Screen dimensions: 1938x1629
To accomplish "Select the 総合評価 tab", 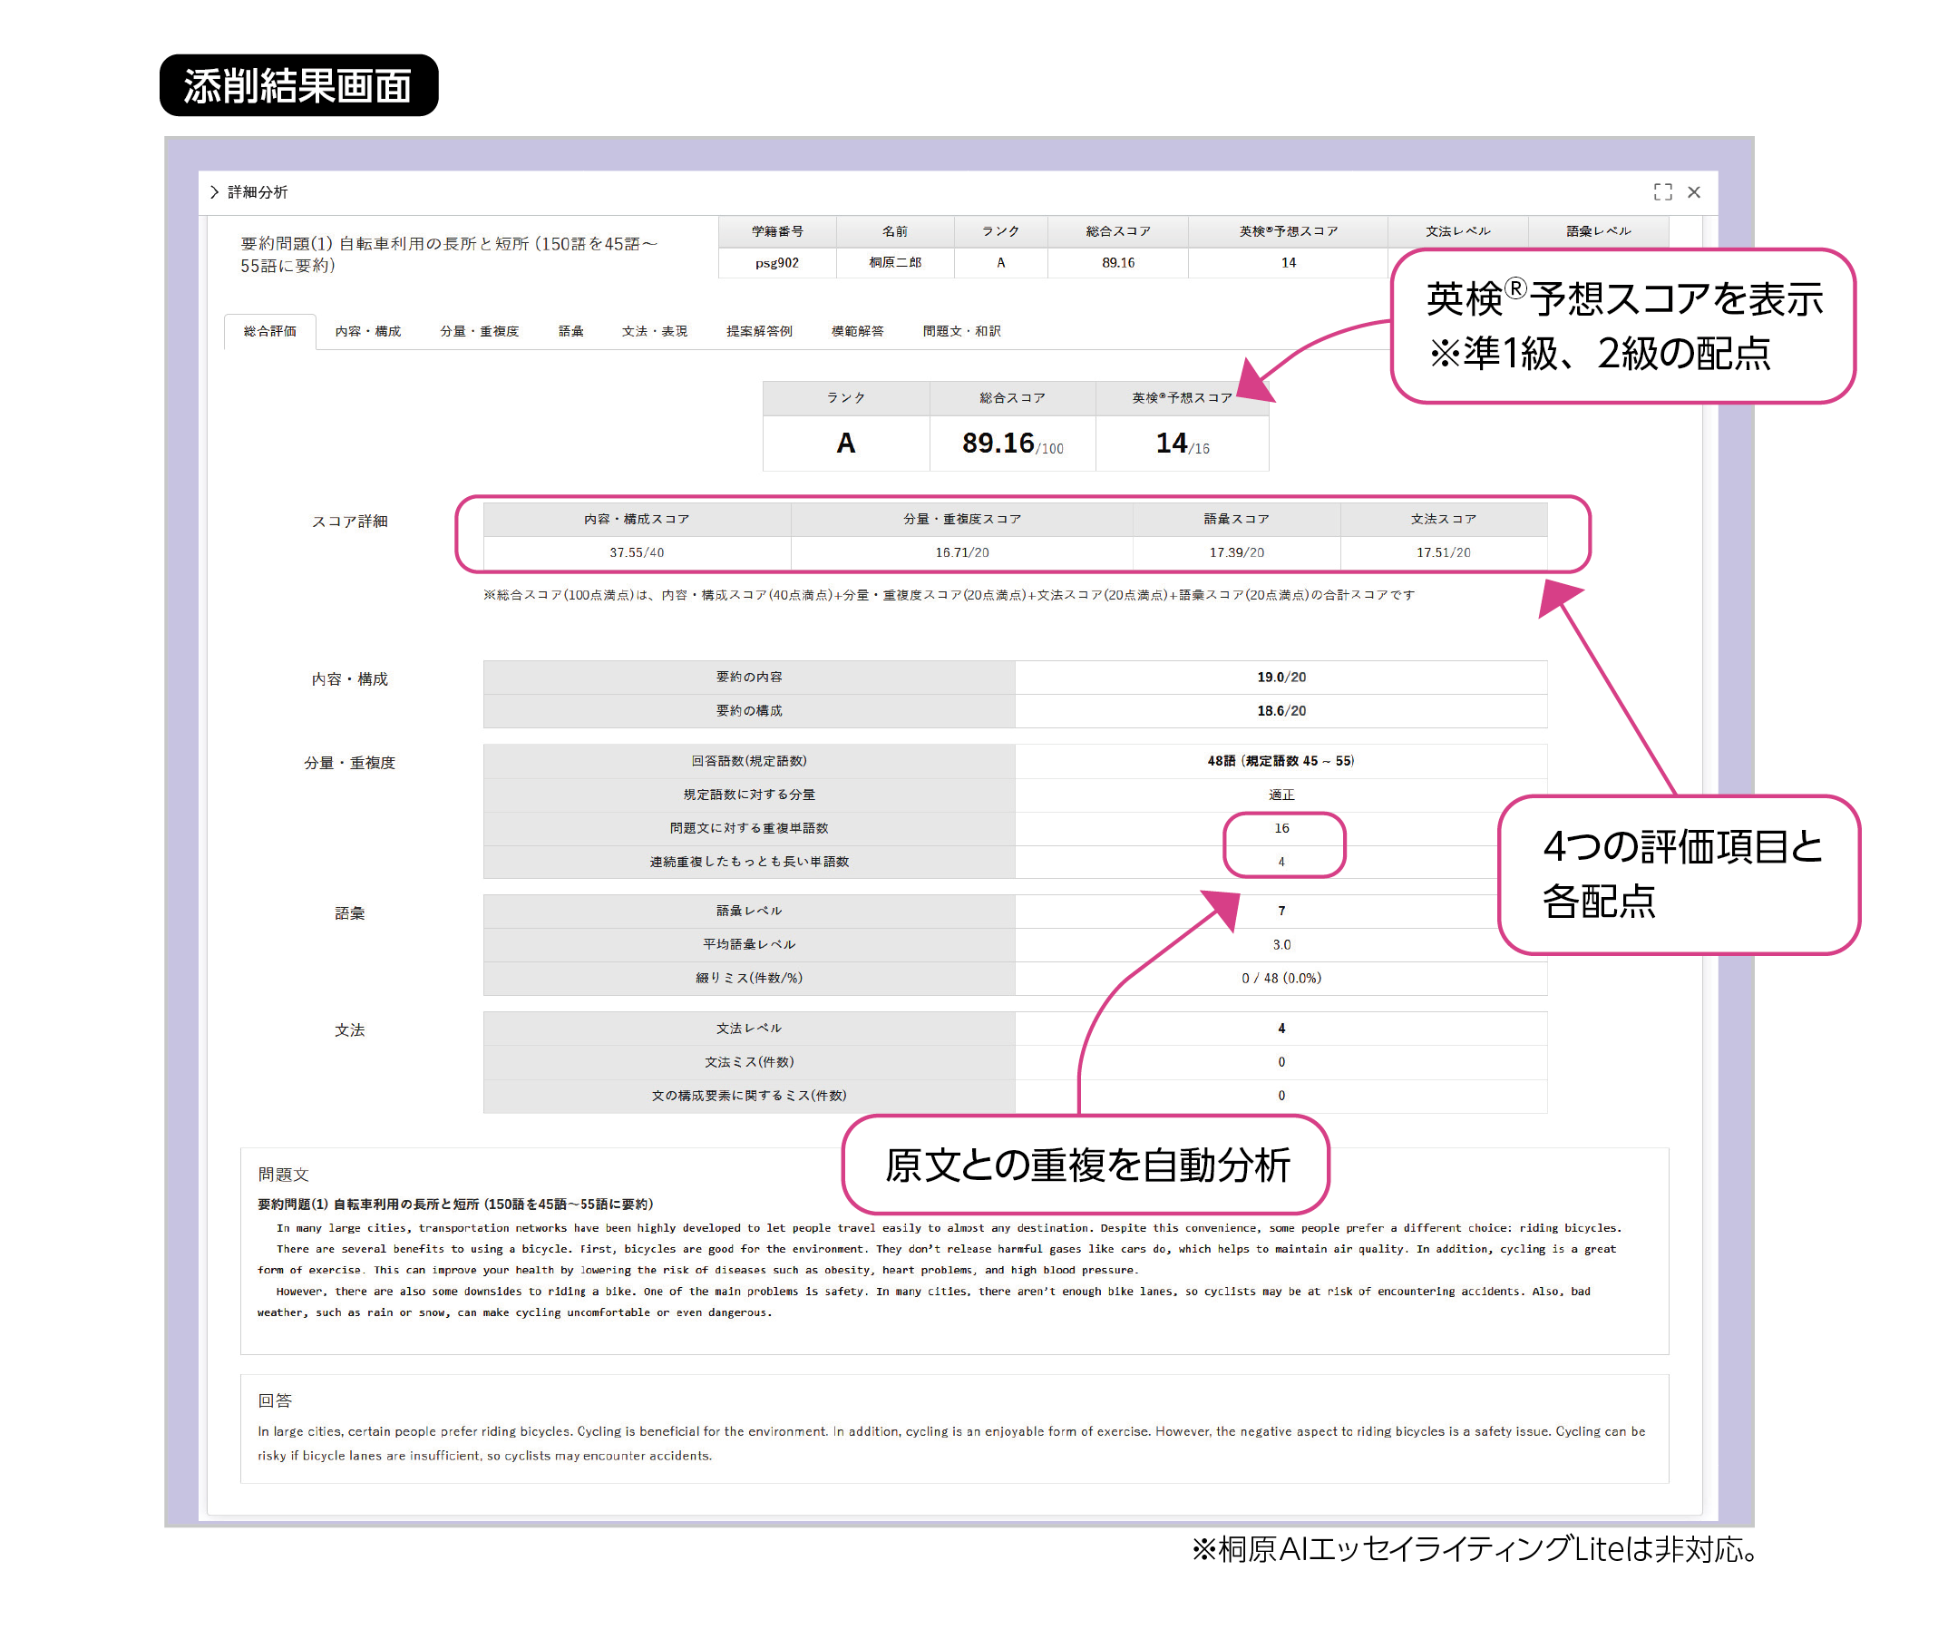I will [269, 332].
